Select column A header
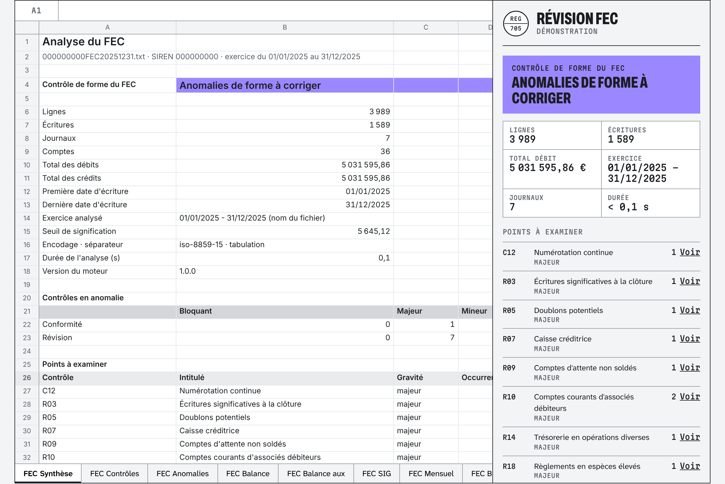 (x=108, y=27)
